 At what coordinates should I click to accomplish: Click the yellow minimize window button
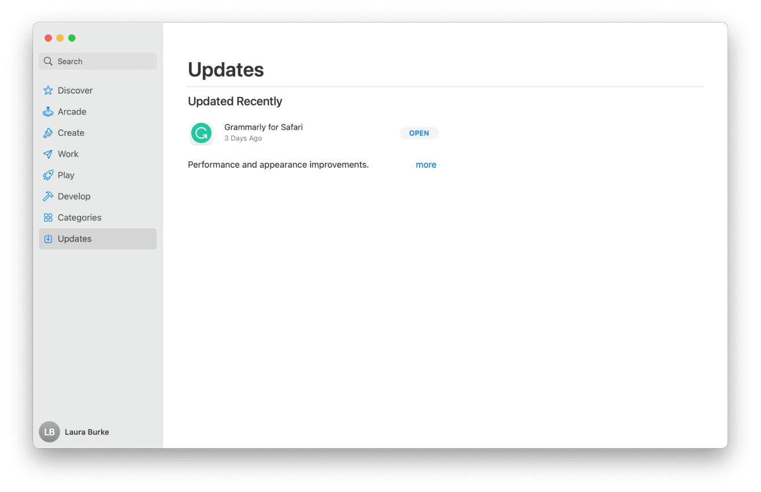pos(60,38)
